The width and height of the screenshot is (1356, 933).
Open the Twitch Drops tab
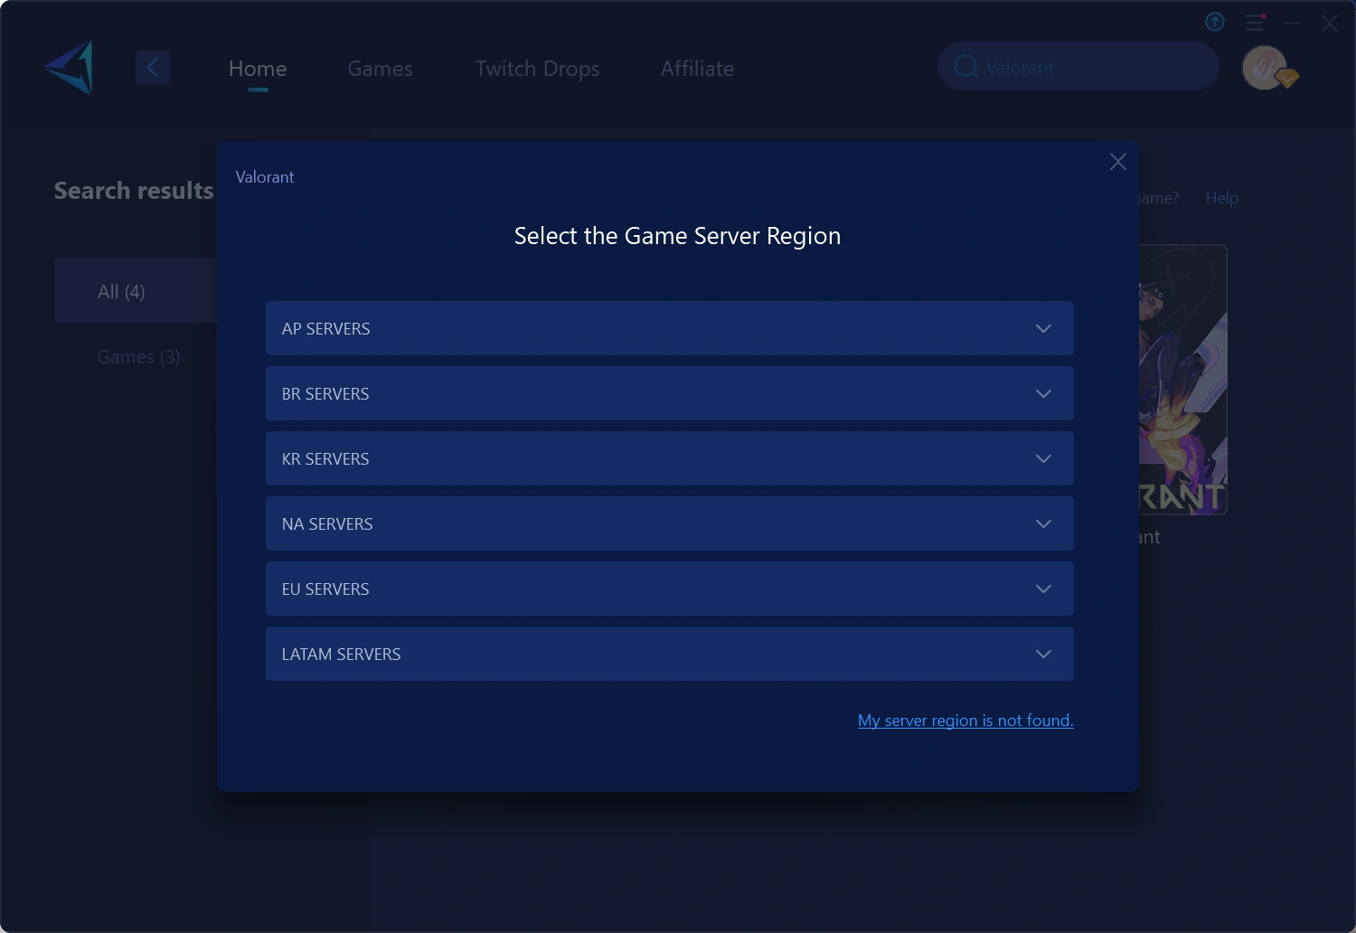(x=537, y=69)
